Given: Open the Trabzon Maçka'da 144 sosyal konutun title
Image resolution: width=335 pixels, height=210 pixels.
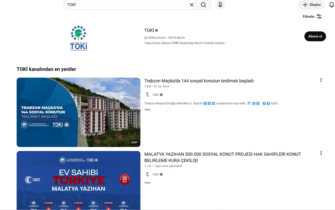Looking at the screenshot, I should 199,81.
